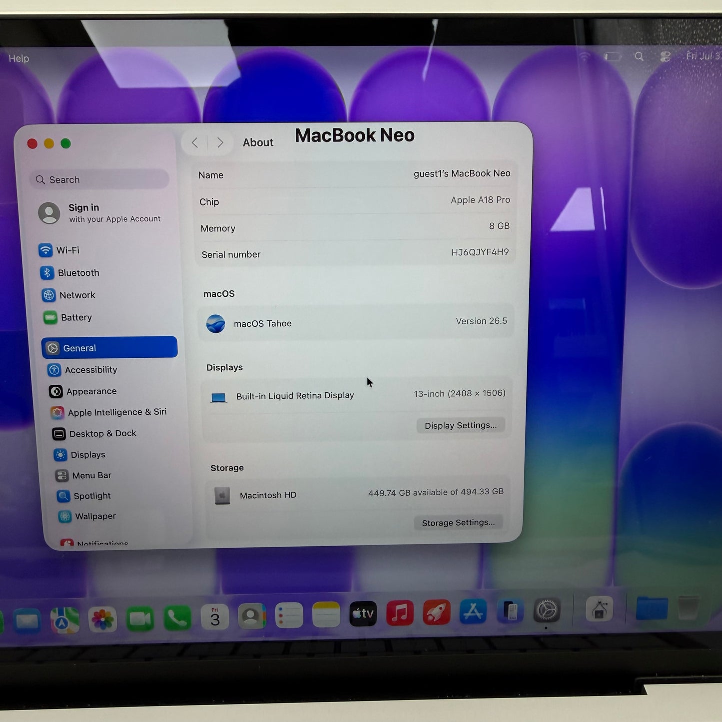Click the battery status icon in menu bar
Viewport: 722px width, 722px height.
(612, 56)
